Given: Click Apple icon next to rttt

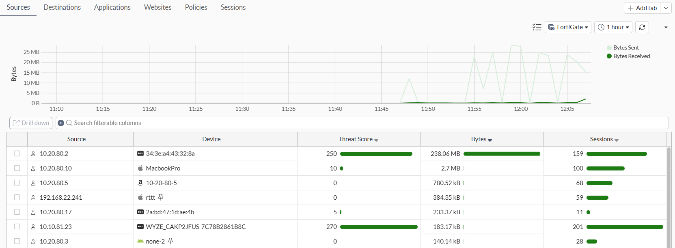Looking at the screenshot, I should point(140,197).
